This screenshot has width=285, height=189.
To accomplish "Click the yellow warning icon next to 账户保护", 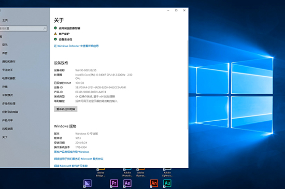I will (55, 34).
